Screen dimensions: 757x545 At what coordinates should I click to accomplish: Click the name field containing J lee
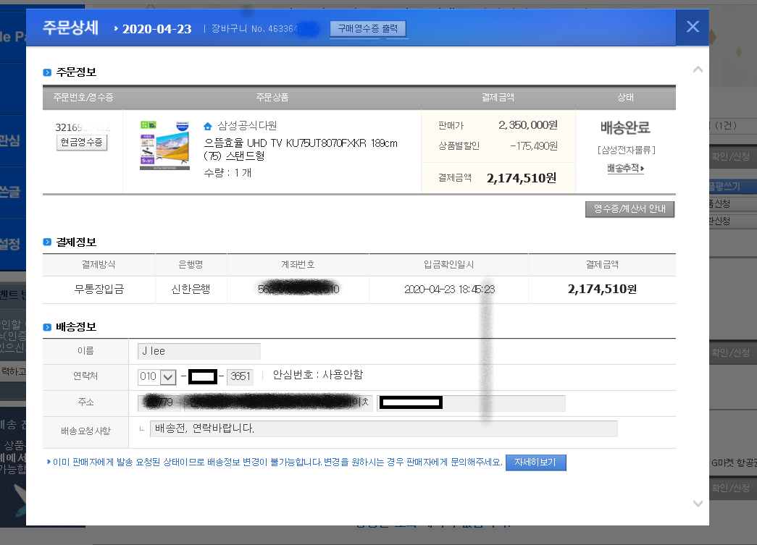[199, 351]
